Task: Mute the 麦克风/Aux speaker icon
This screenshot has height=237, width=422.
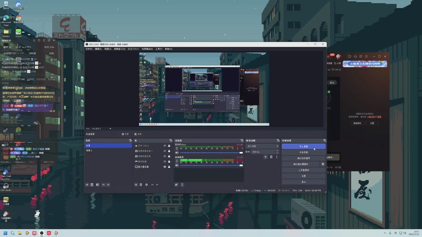Action: (x=177, y=153)
